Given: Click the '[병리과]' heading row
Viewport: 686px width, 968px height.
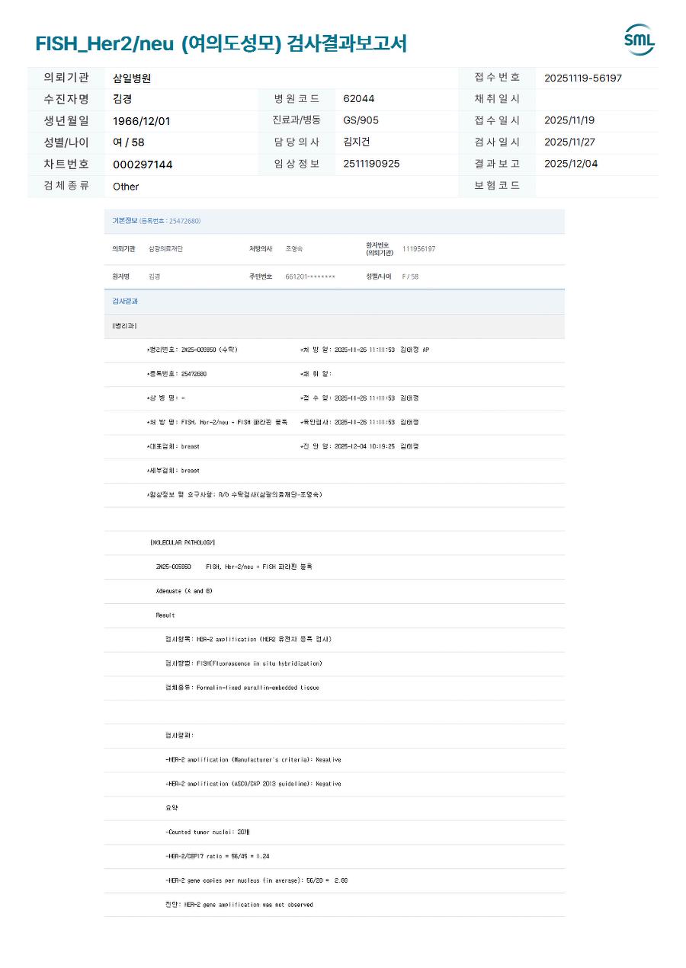Looking at the screenshot, I should point(335,326).
